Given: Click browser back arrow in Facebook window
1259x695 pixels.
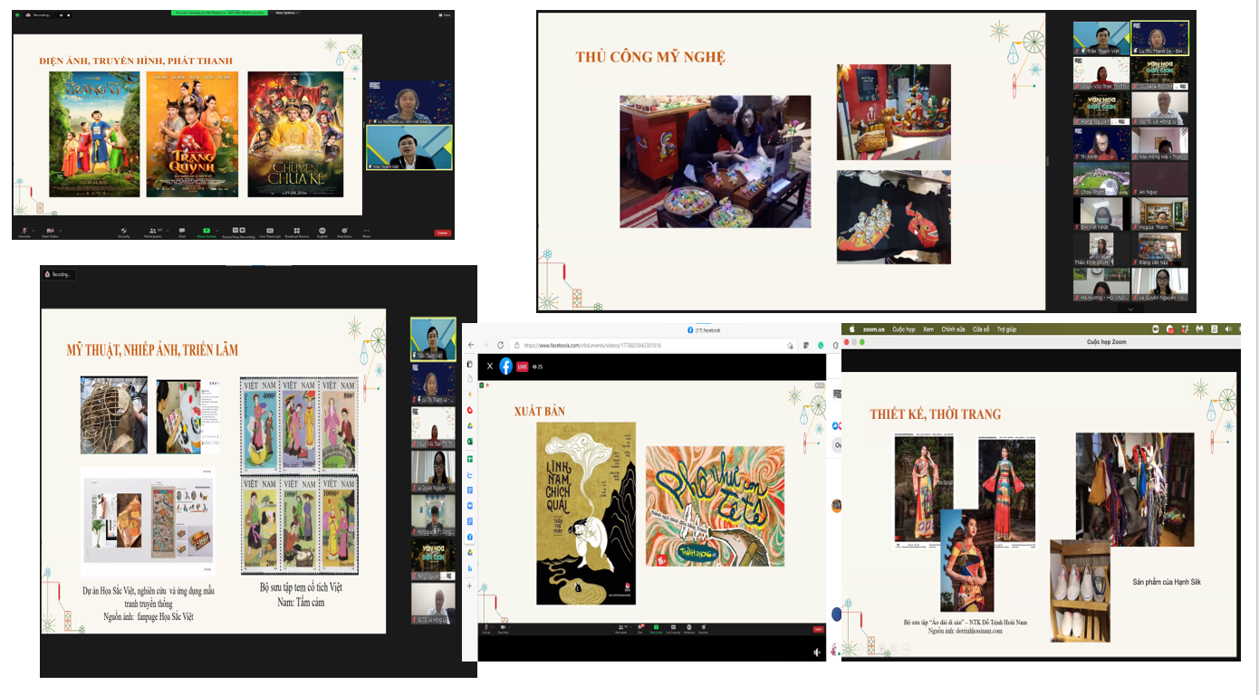Looking at the screenshot, I should click(471, 345).
